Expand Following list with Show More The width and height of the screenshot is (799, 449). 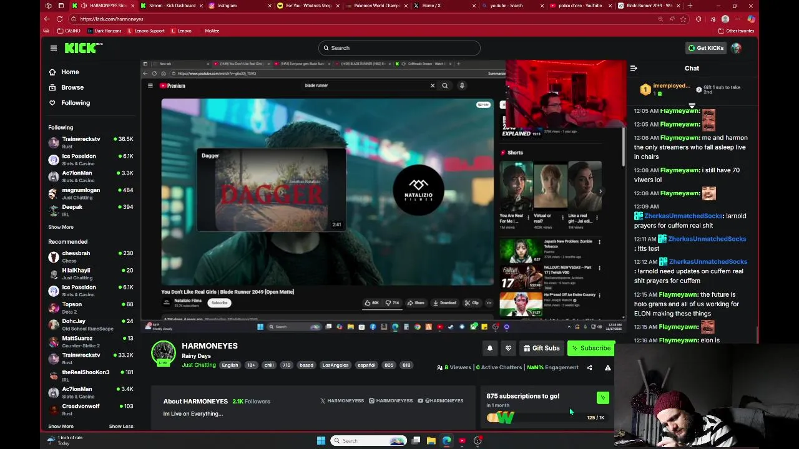point(61,228)
